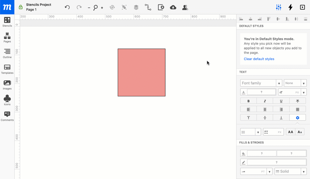Click the Clear default styles link

pos(259,59)
